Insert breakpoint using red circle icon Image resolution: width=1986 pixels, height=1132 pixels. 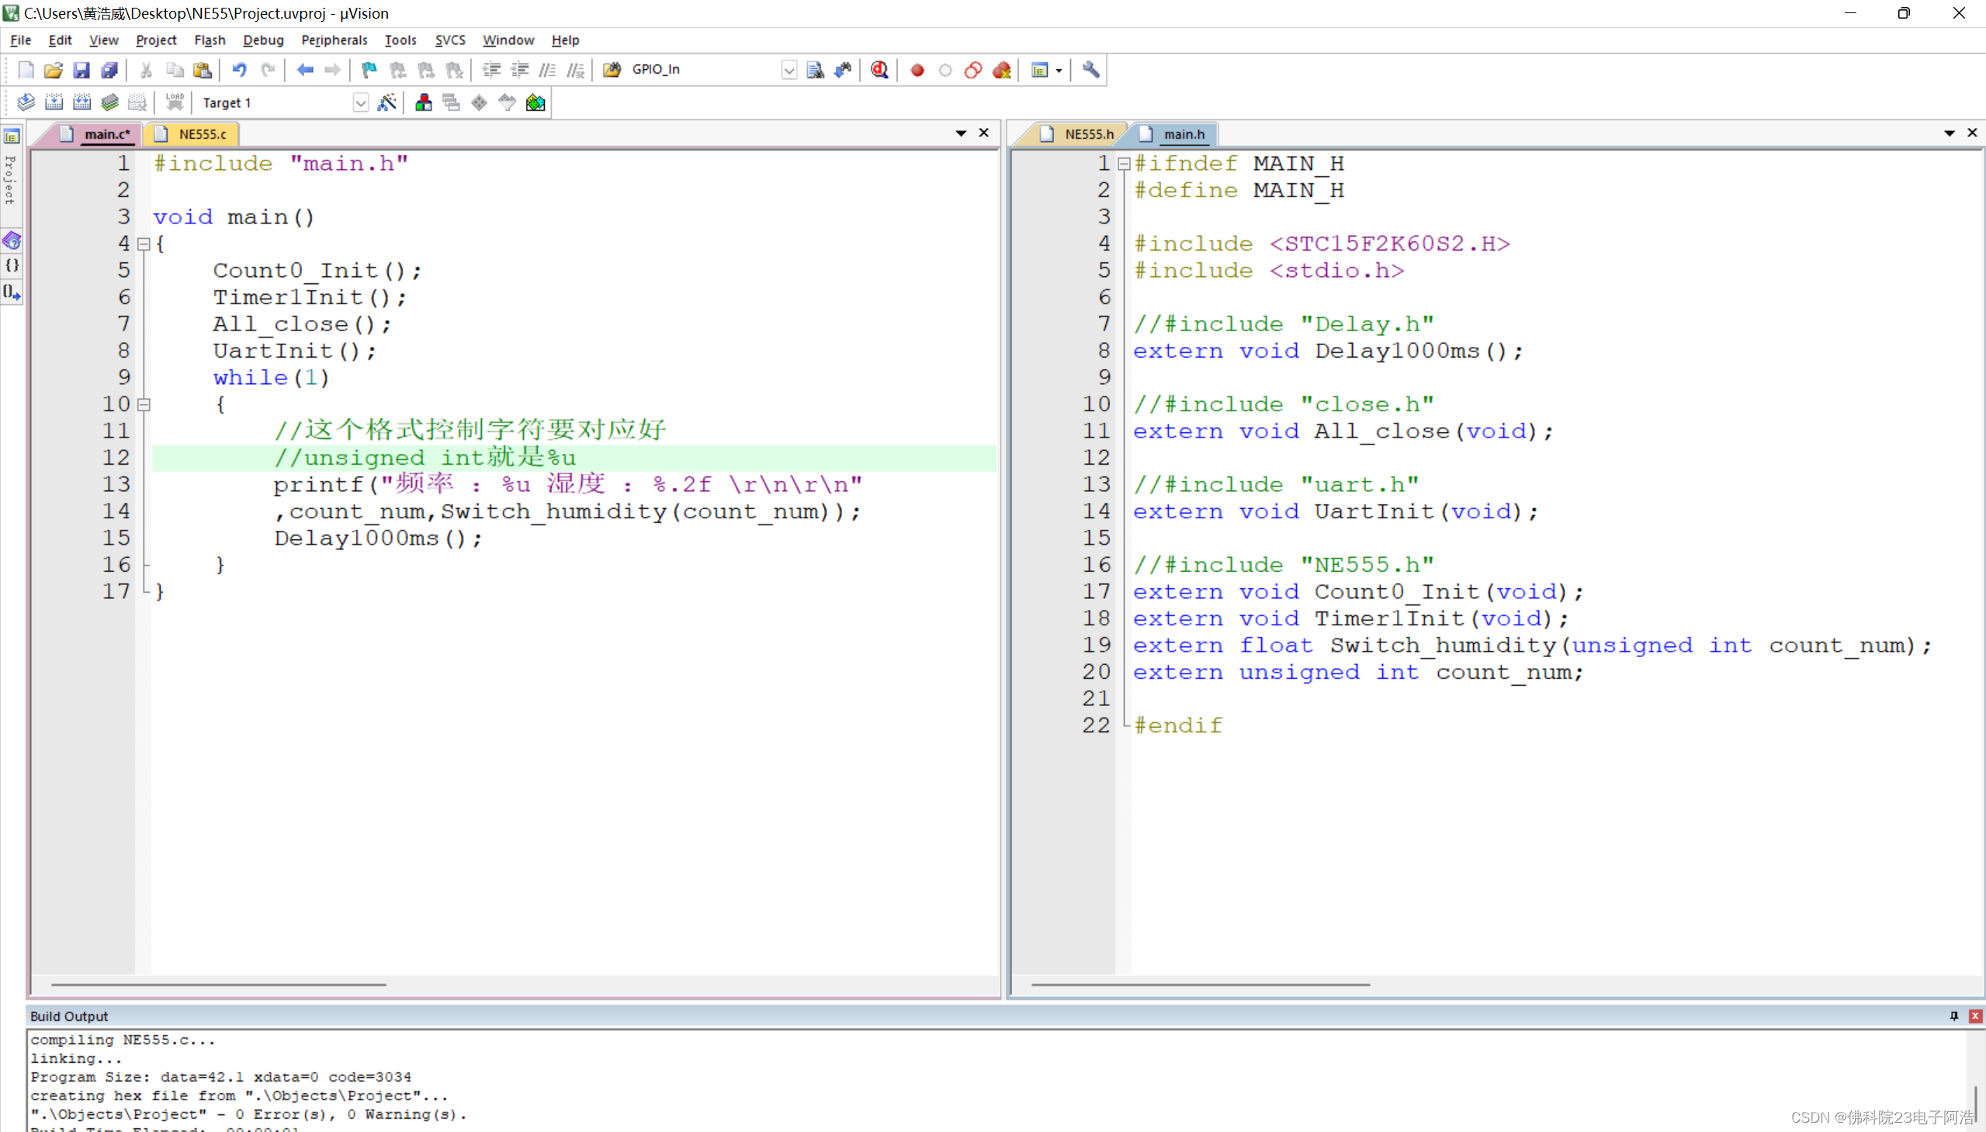(x=917, y=70)
